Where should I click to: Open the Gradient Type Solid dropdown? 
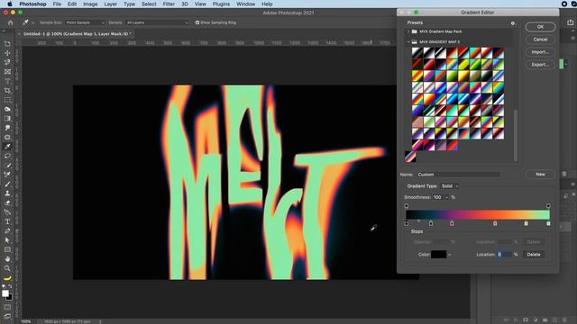[450, 186]
